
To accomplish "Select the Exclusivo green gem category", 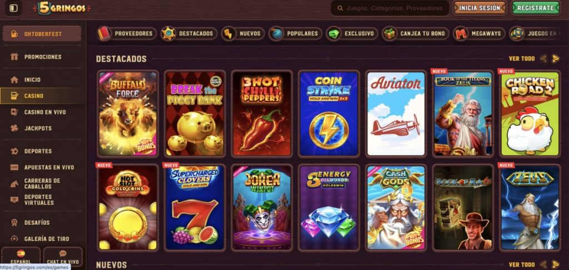I will point(352,33).
